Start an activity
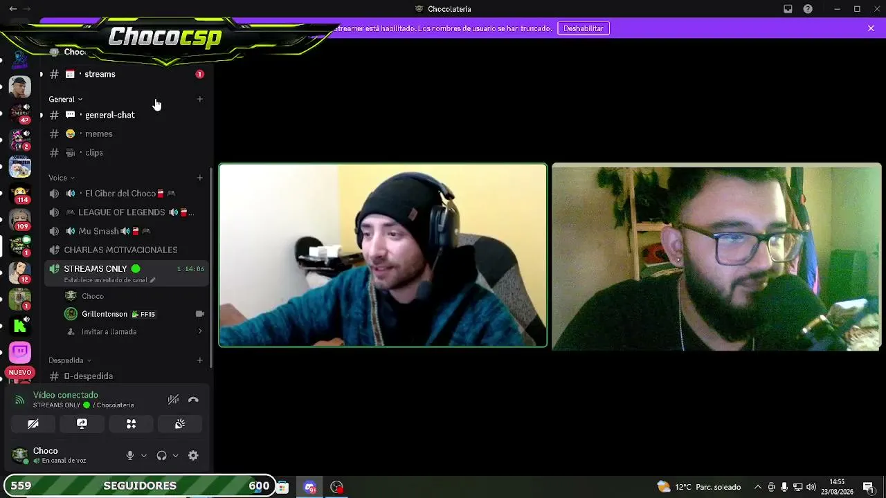The height and width of the screenshot is (498, 886). click(x=131, y=424)
